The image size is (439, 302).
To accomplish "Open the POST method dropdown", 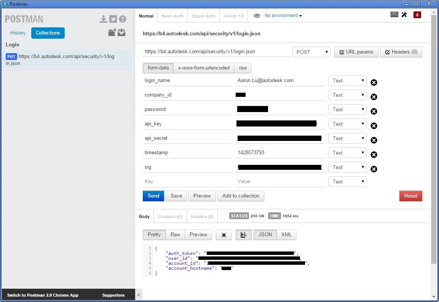I will [x=311, y=52].
